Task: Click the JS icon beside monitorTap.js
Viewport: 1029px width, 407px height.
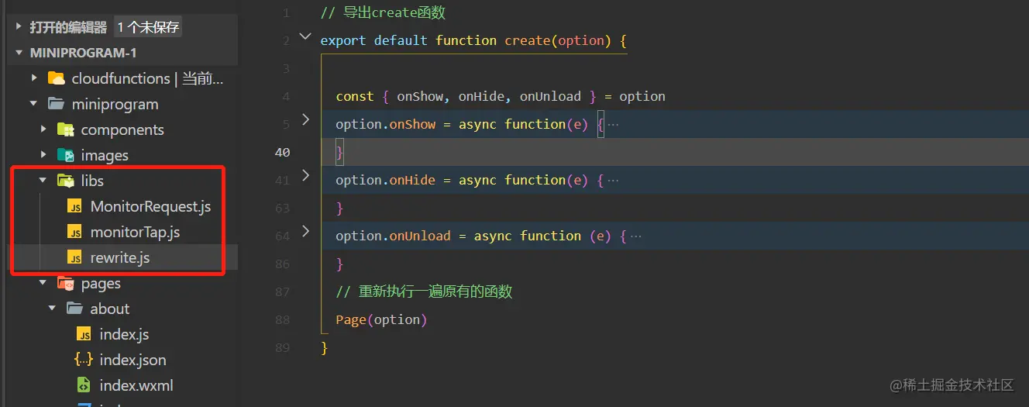Action: [75, 232]
